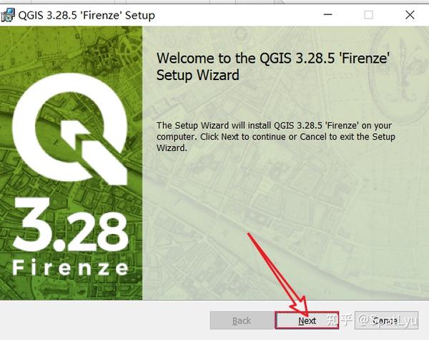Click the green map banner above the Q logo

[x=71, y=49]
